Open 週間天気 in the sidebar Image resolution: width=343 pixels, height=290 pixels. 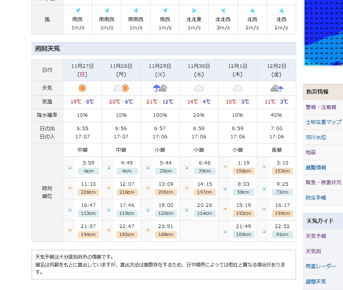pos(316,281)
